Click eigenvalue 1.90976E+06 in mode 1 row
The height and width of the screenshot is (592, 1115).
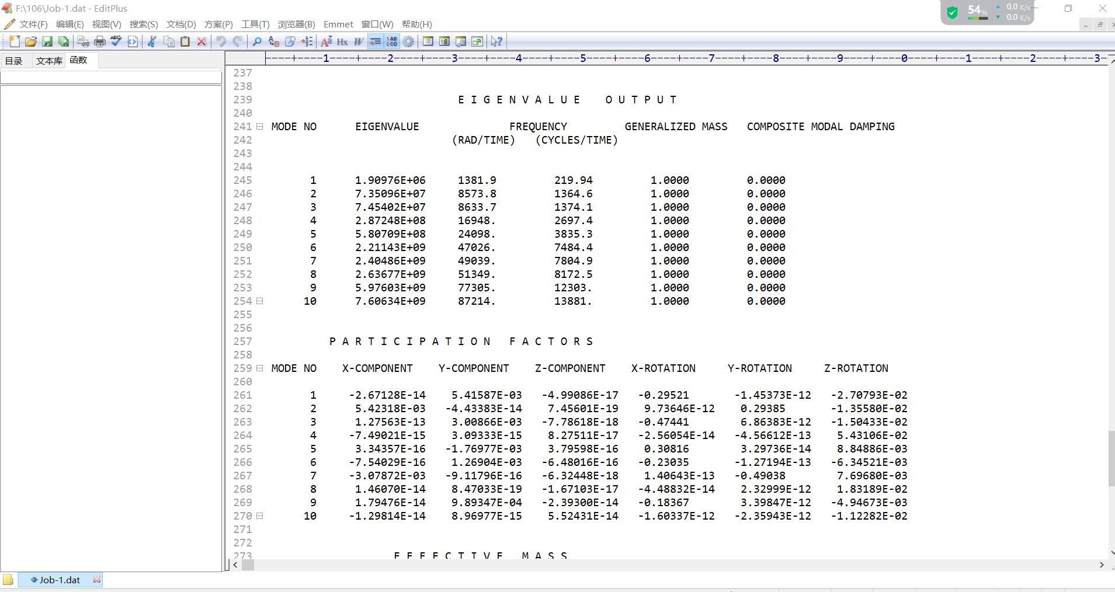coord(390,180)
